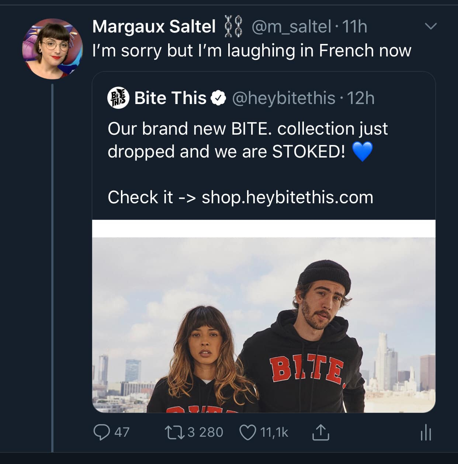Open the reply icon on the tweet

[x=101, y=432]
